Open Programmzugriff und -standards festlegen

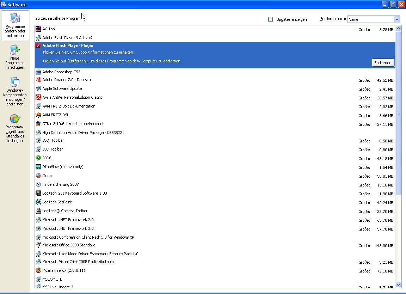click(x=15, y=128)
